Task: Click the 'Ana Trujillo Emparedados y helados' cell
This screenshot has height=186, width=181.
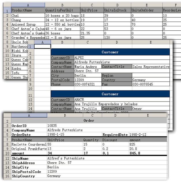Action: (122, 104)
